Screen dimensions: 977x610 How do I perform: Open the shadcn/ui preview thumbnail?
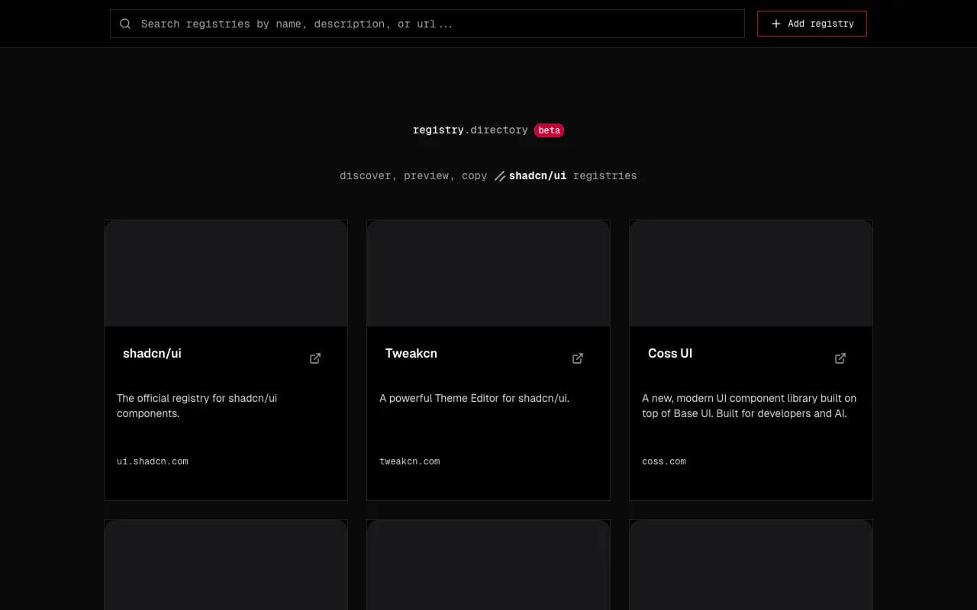[x=225, y=272]
